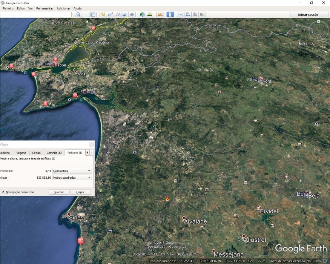
Task: Click the Guardar button
Action: click(59, 192)
